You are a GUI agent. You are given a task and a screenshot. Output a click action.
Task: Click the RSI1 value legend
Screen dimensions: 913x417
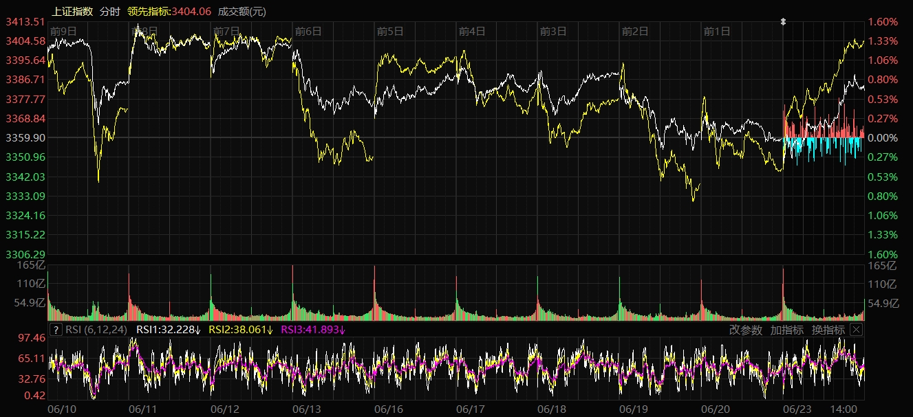169,330
